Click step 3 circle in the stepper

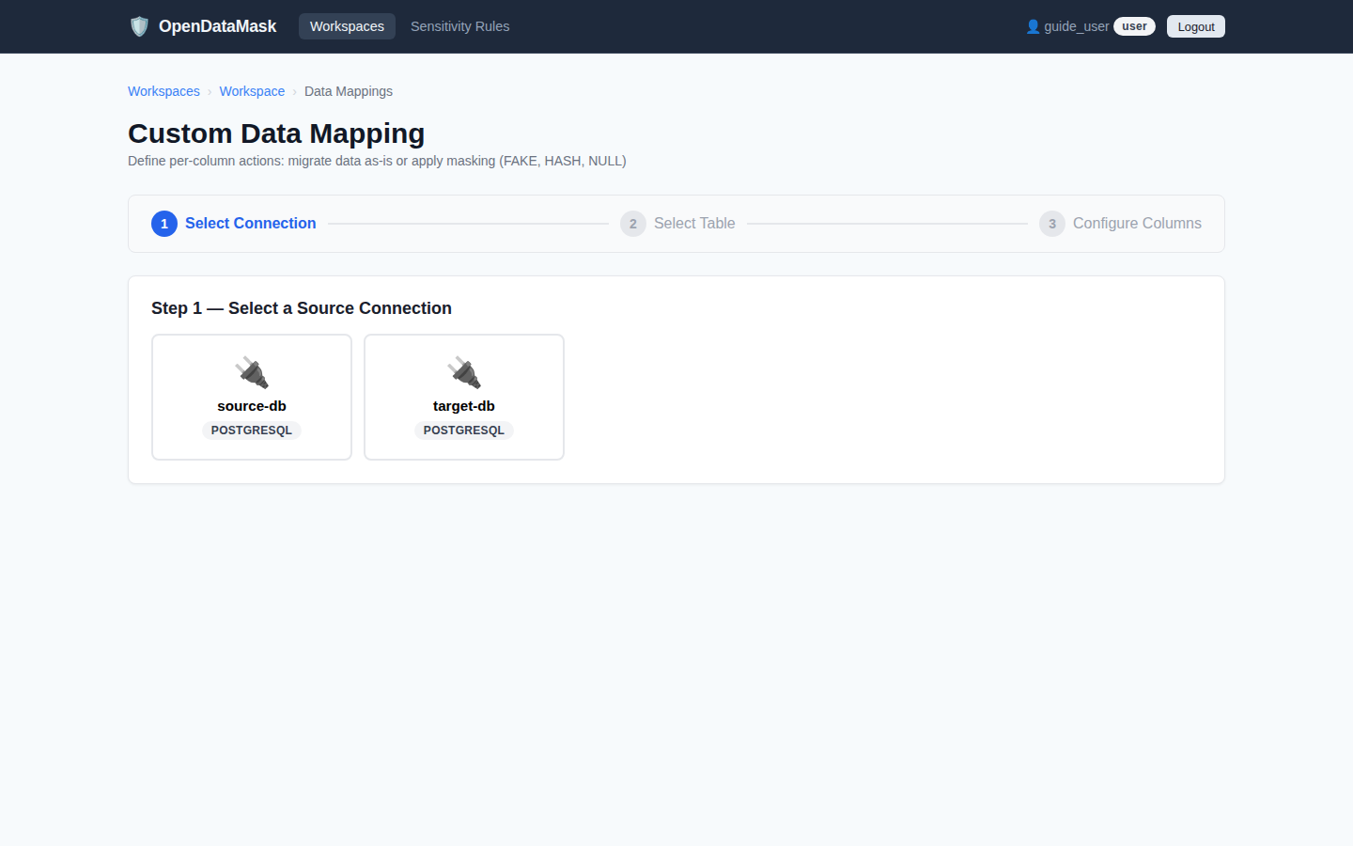pyautogui.click(x=1052, y=224)
